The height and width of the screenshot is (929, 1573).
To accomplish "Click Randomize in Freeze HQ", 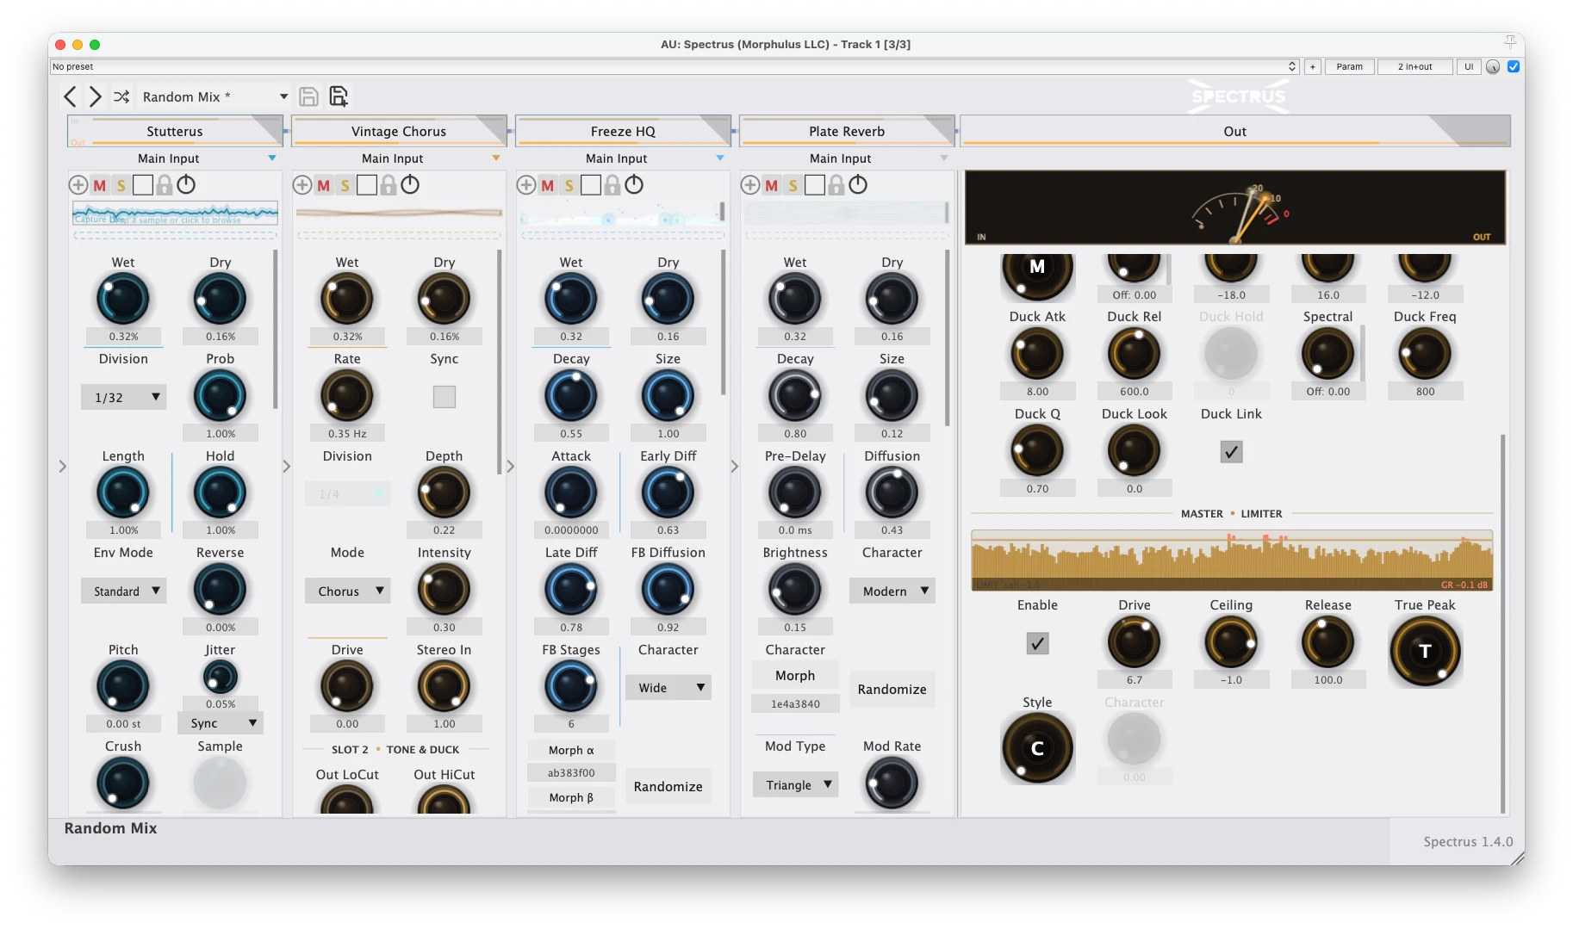I will [668, 787].
